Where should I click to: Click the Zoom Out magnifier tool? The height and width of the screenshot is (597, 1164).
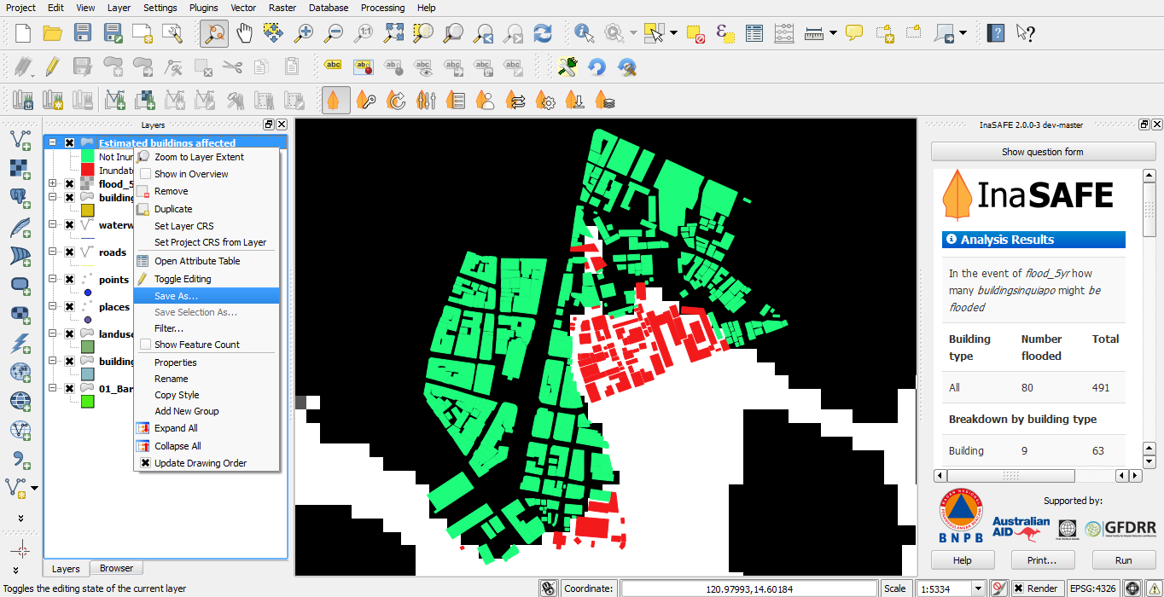(x=334, y=33)
